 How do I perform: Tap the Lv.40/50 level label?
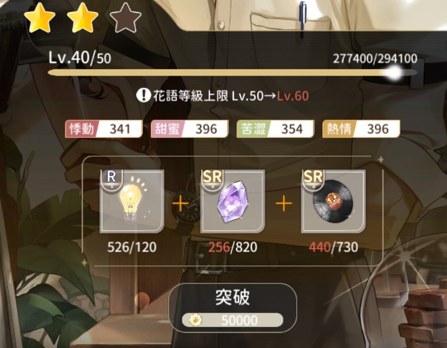[80, 58]
